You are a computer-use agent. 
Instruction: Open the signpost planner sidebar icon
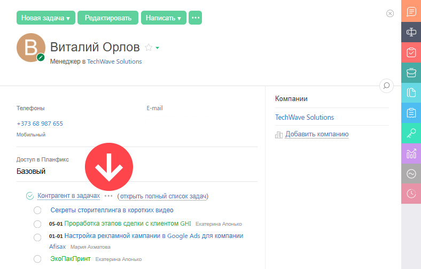411,32
